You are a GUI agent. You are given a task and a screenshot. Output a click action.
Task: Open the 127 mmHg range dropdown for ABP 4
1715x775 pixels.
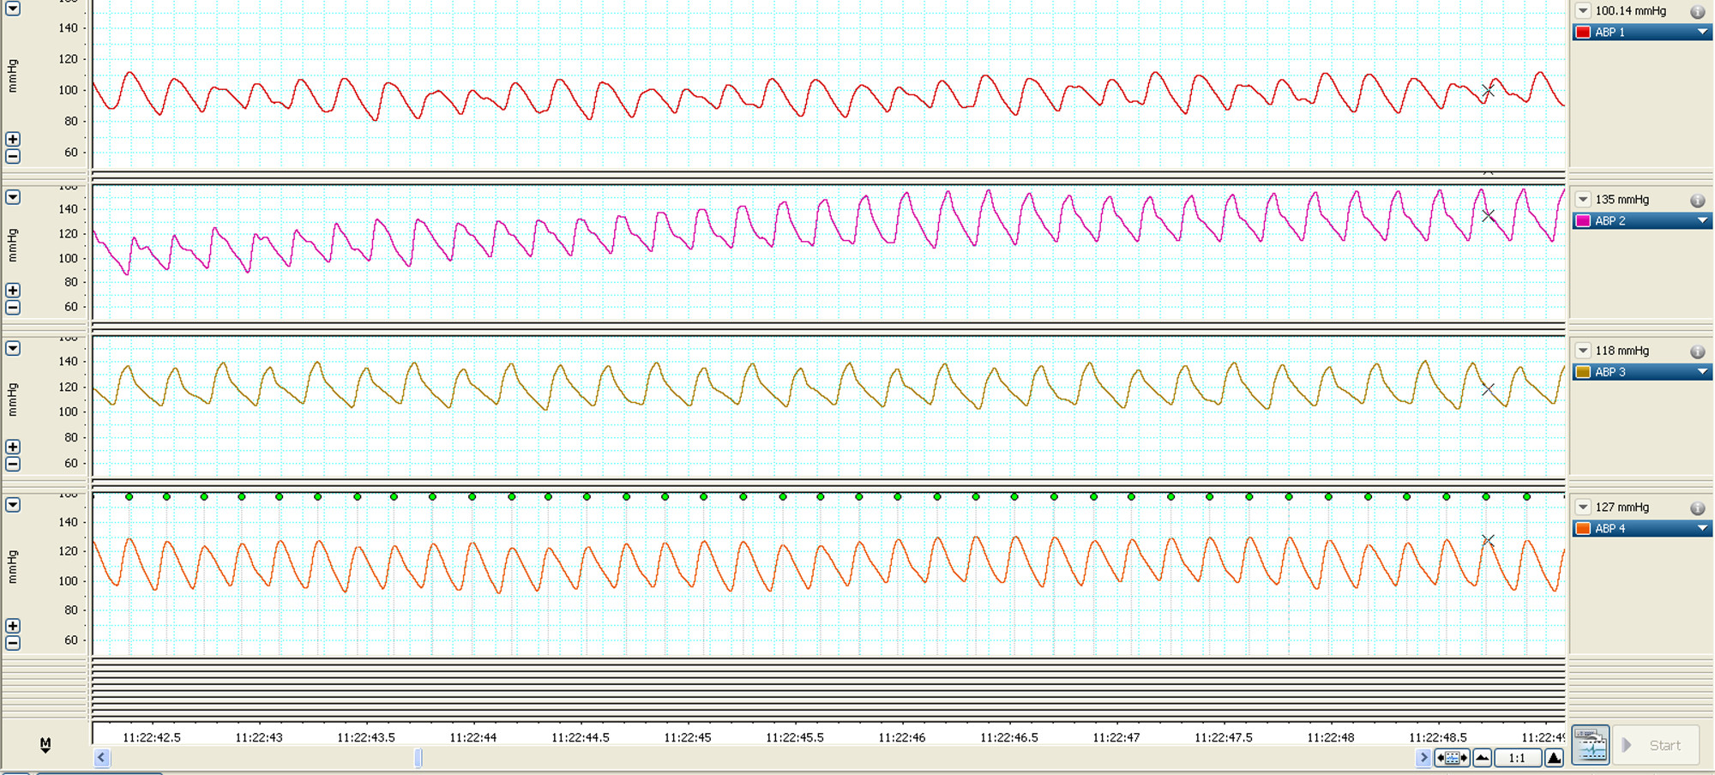point(1584,508)
